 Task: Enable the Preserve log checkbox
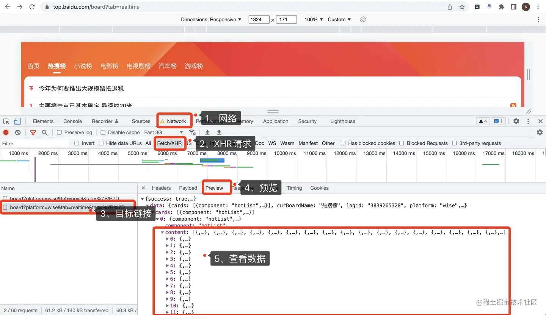(x=59, y=132)
